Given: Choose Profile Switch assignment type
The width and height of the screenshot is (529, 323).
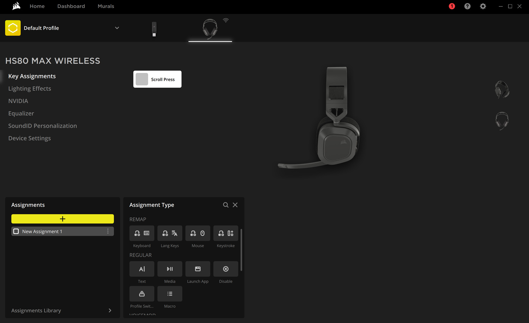Looking at the screenshot, I should coord(142,294).
